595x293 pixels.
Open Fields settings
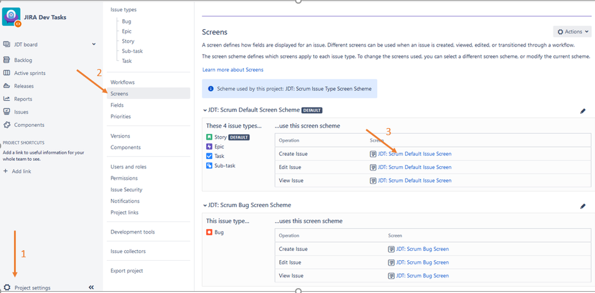117,105
